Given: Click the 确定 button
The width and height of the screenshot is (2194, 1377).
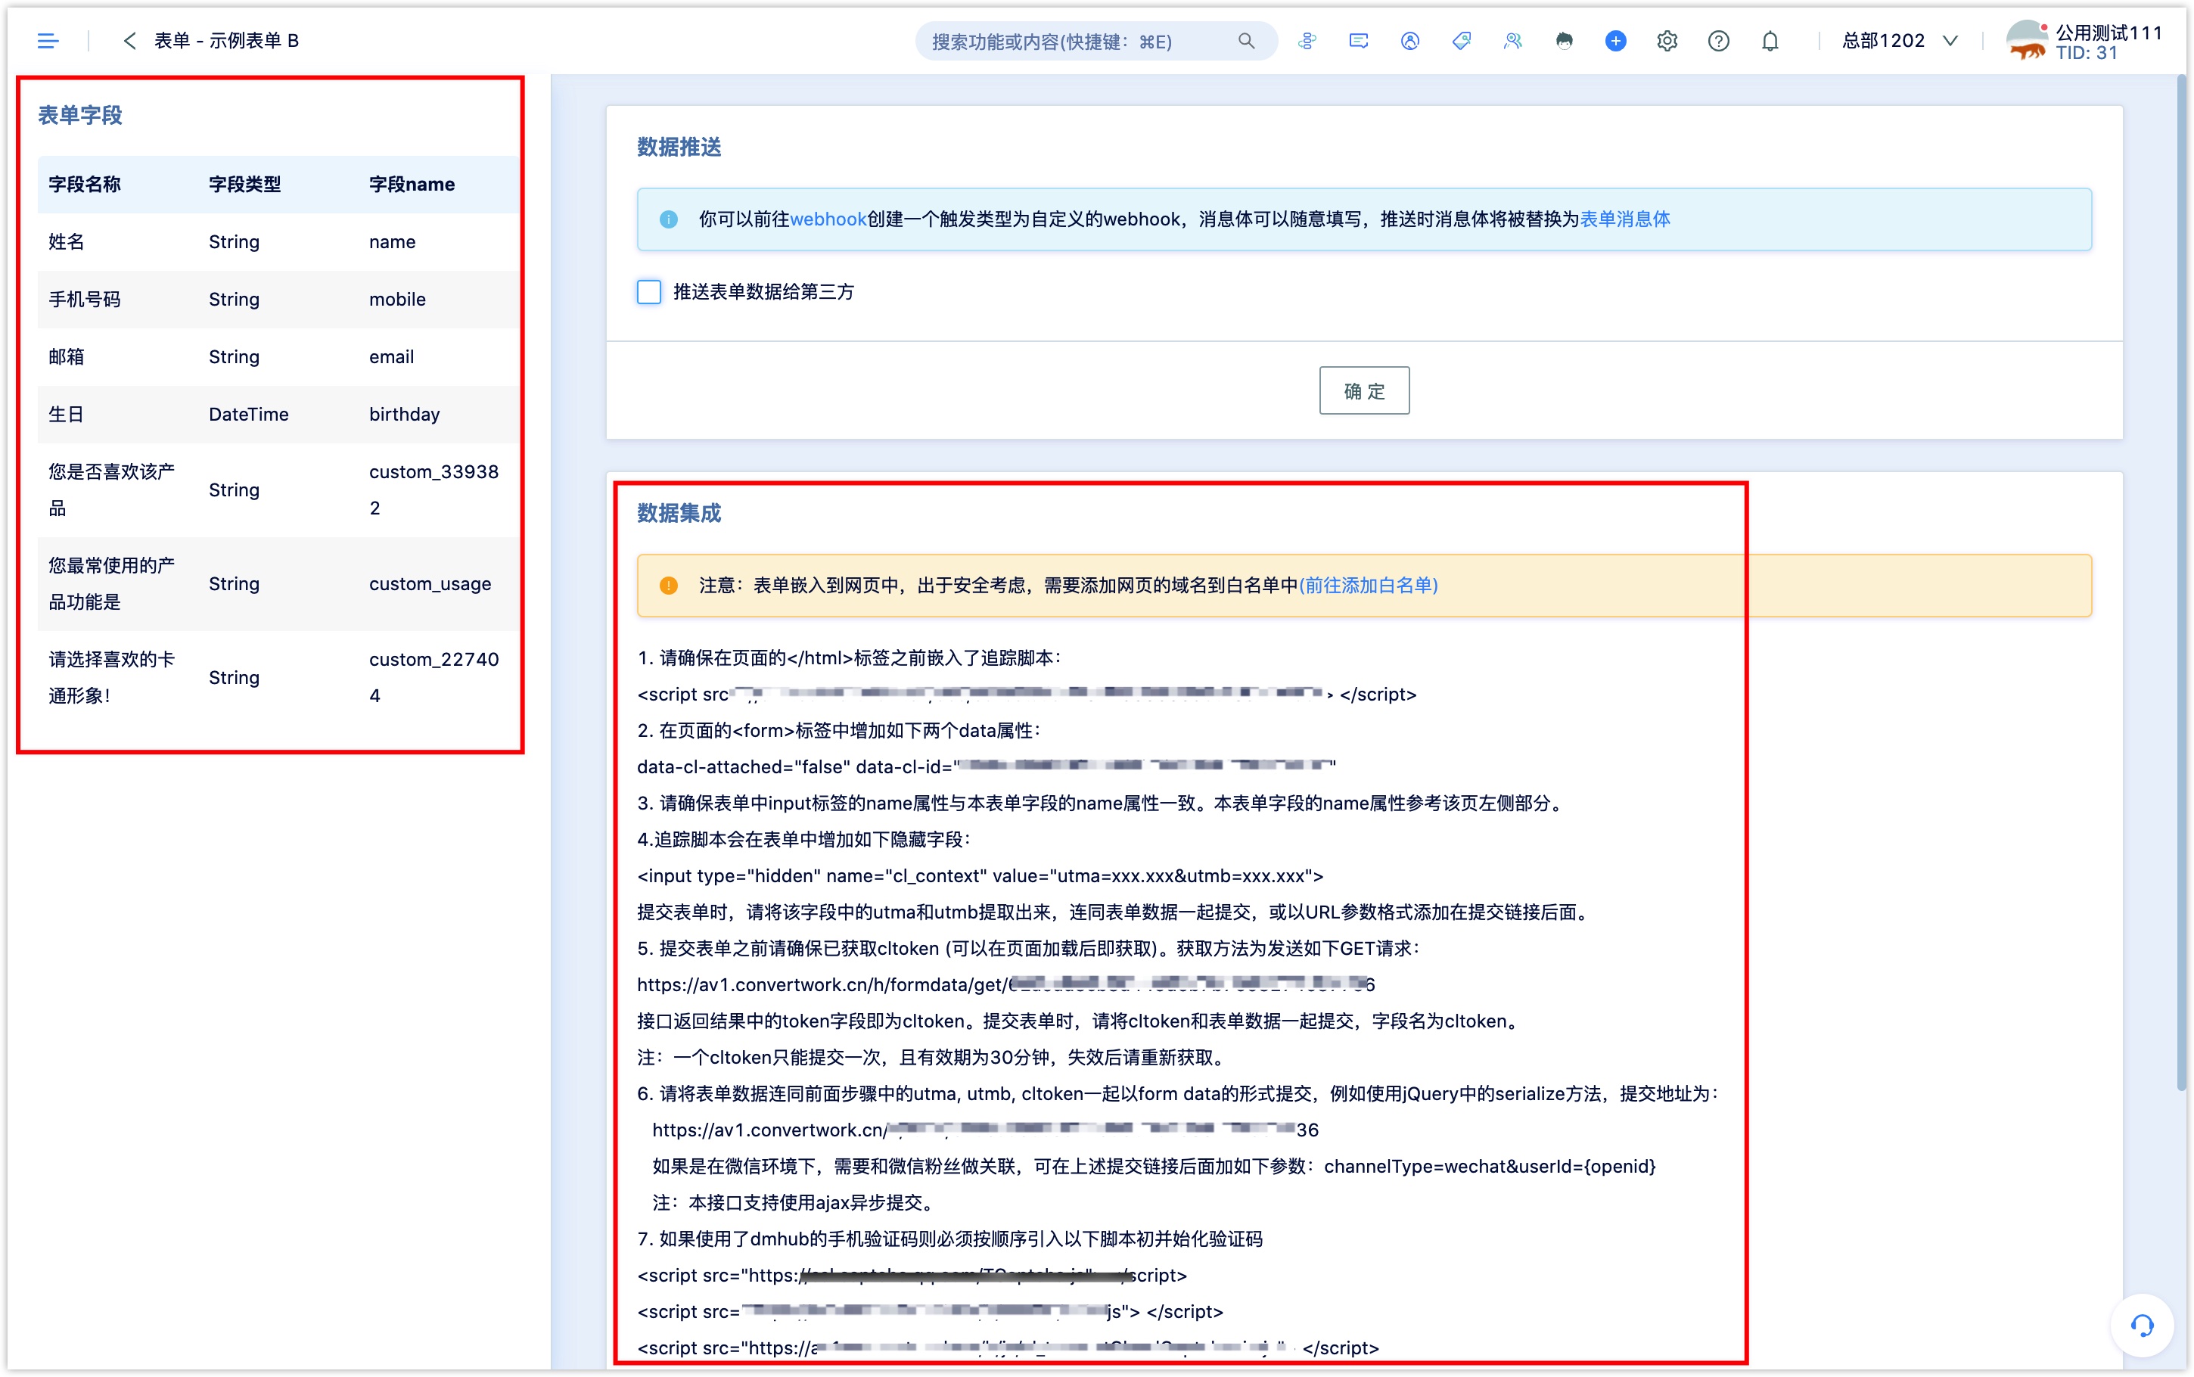Looking at the screenshot, I should click(x=1364, y=390).
